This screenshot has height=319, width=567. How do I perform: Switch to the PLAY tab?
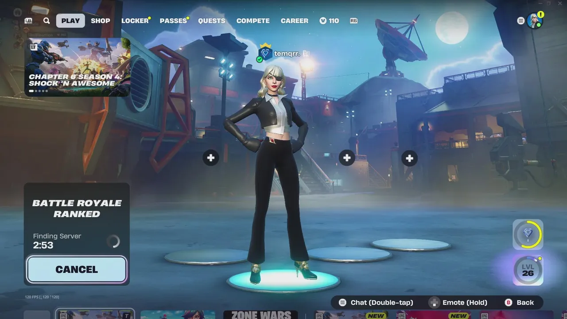click(x=70, y=21)
